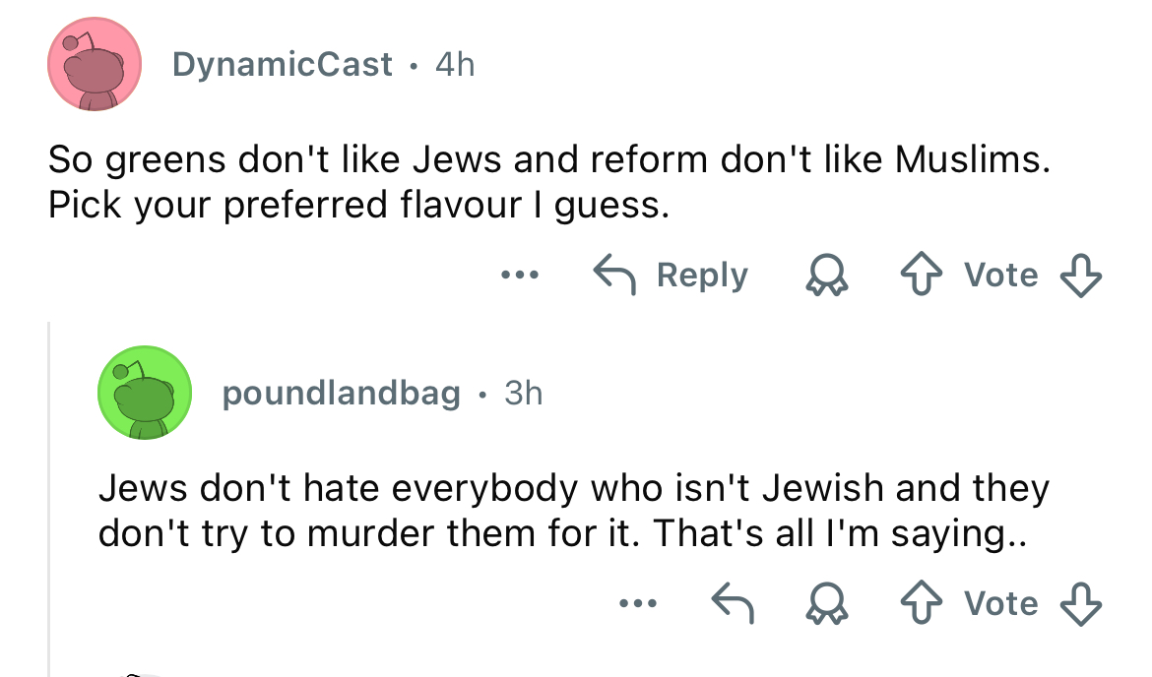Open DynamicCast's avatar profile picture
1152x677 pixels.
pyautogui.click(x=95, y=66)
